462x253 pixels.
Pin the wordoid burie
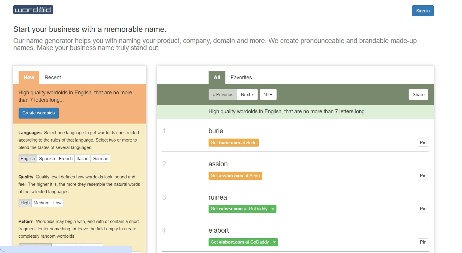pos(423,143)
